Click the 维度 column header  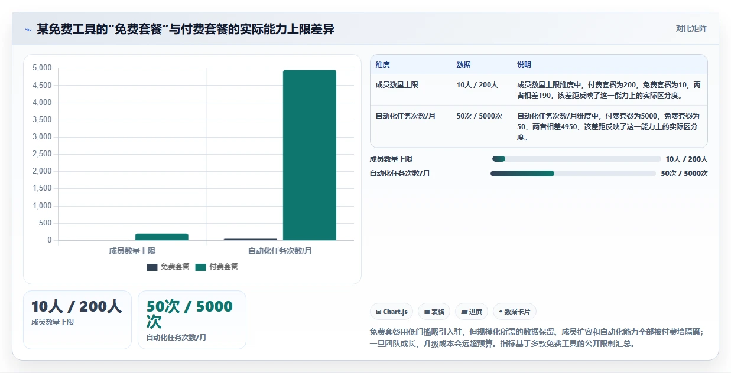(383, 65)
